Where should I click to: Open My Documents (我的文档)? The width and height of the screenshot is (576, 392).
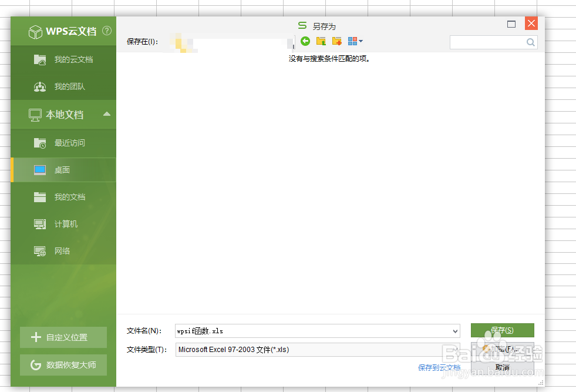tap(63, 197)
